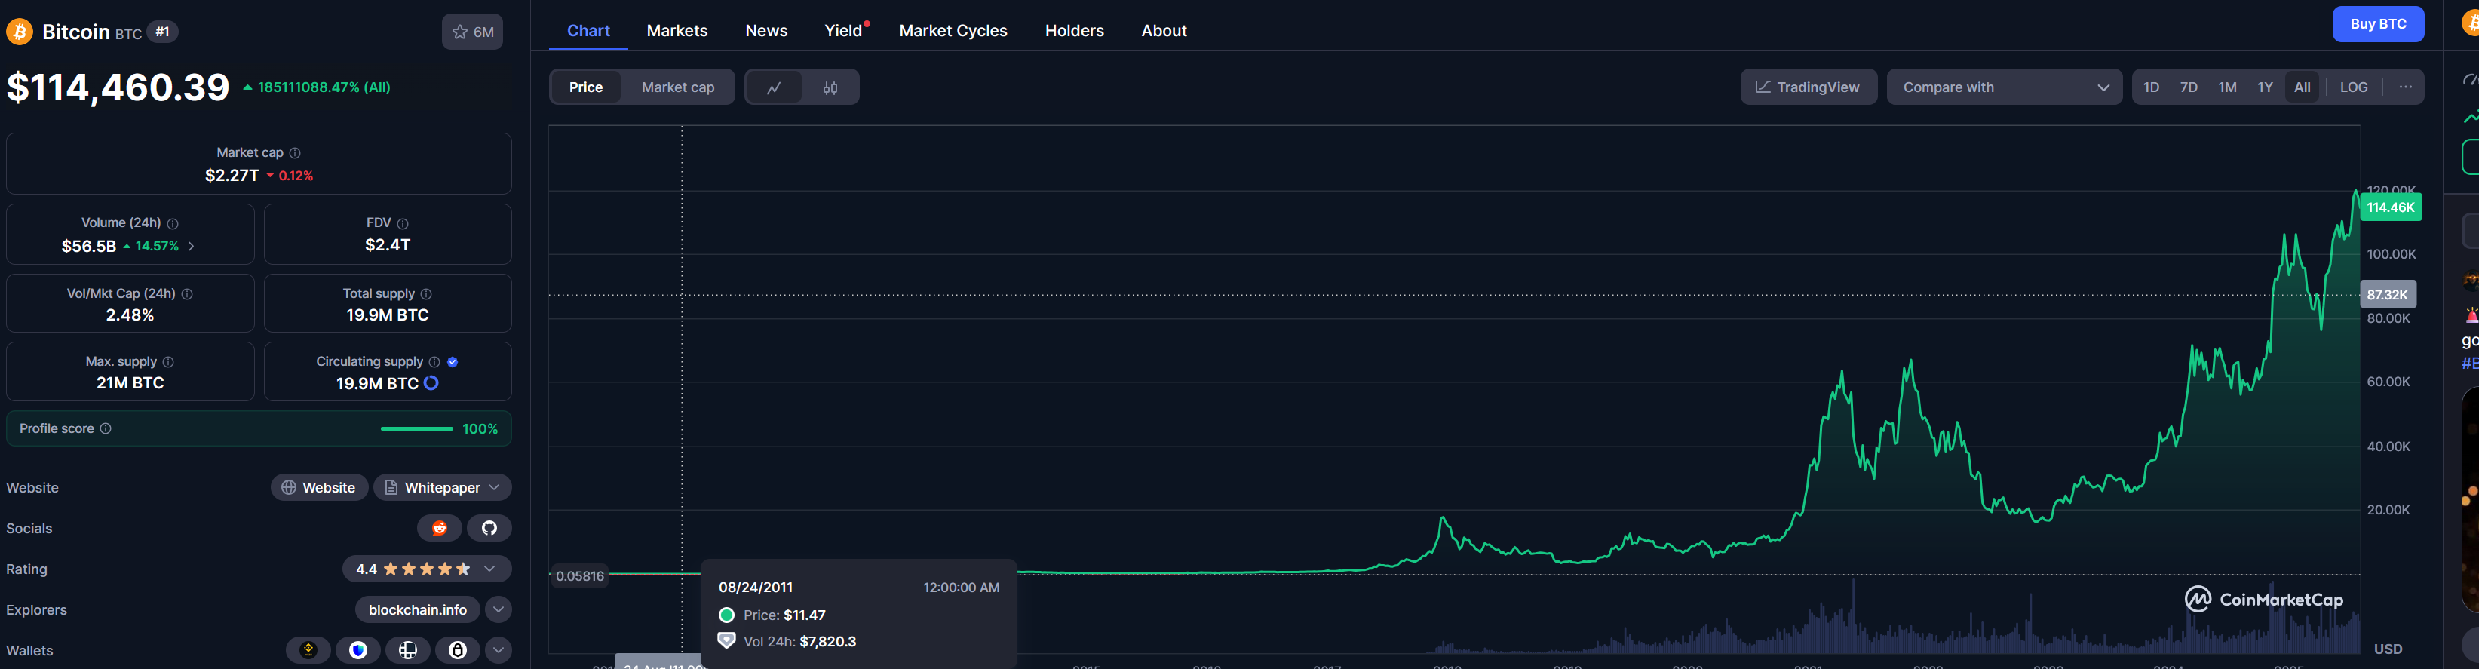Image resolution: width=2479 pixels, height=669 pixels.
Task: Open the News tab
Action: 767,31
